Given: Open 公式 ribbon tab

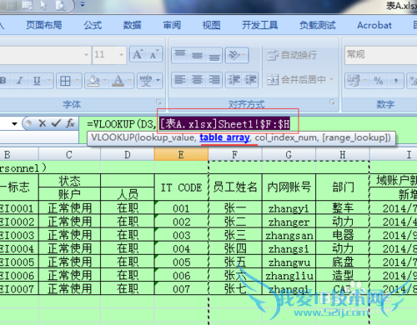Looking at the screenshot, I should (x=93, y=25).
